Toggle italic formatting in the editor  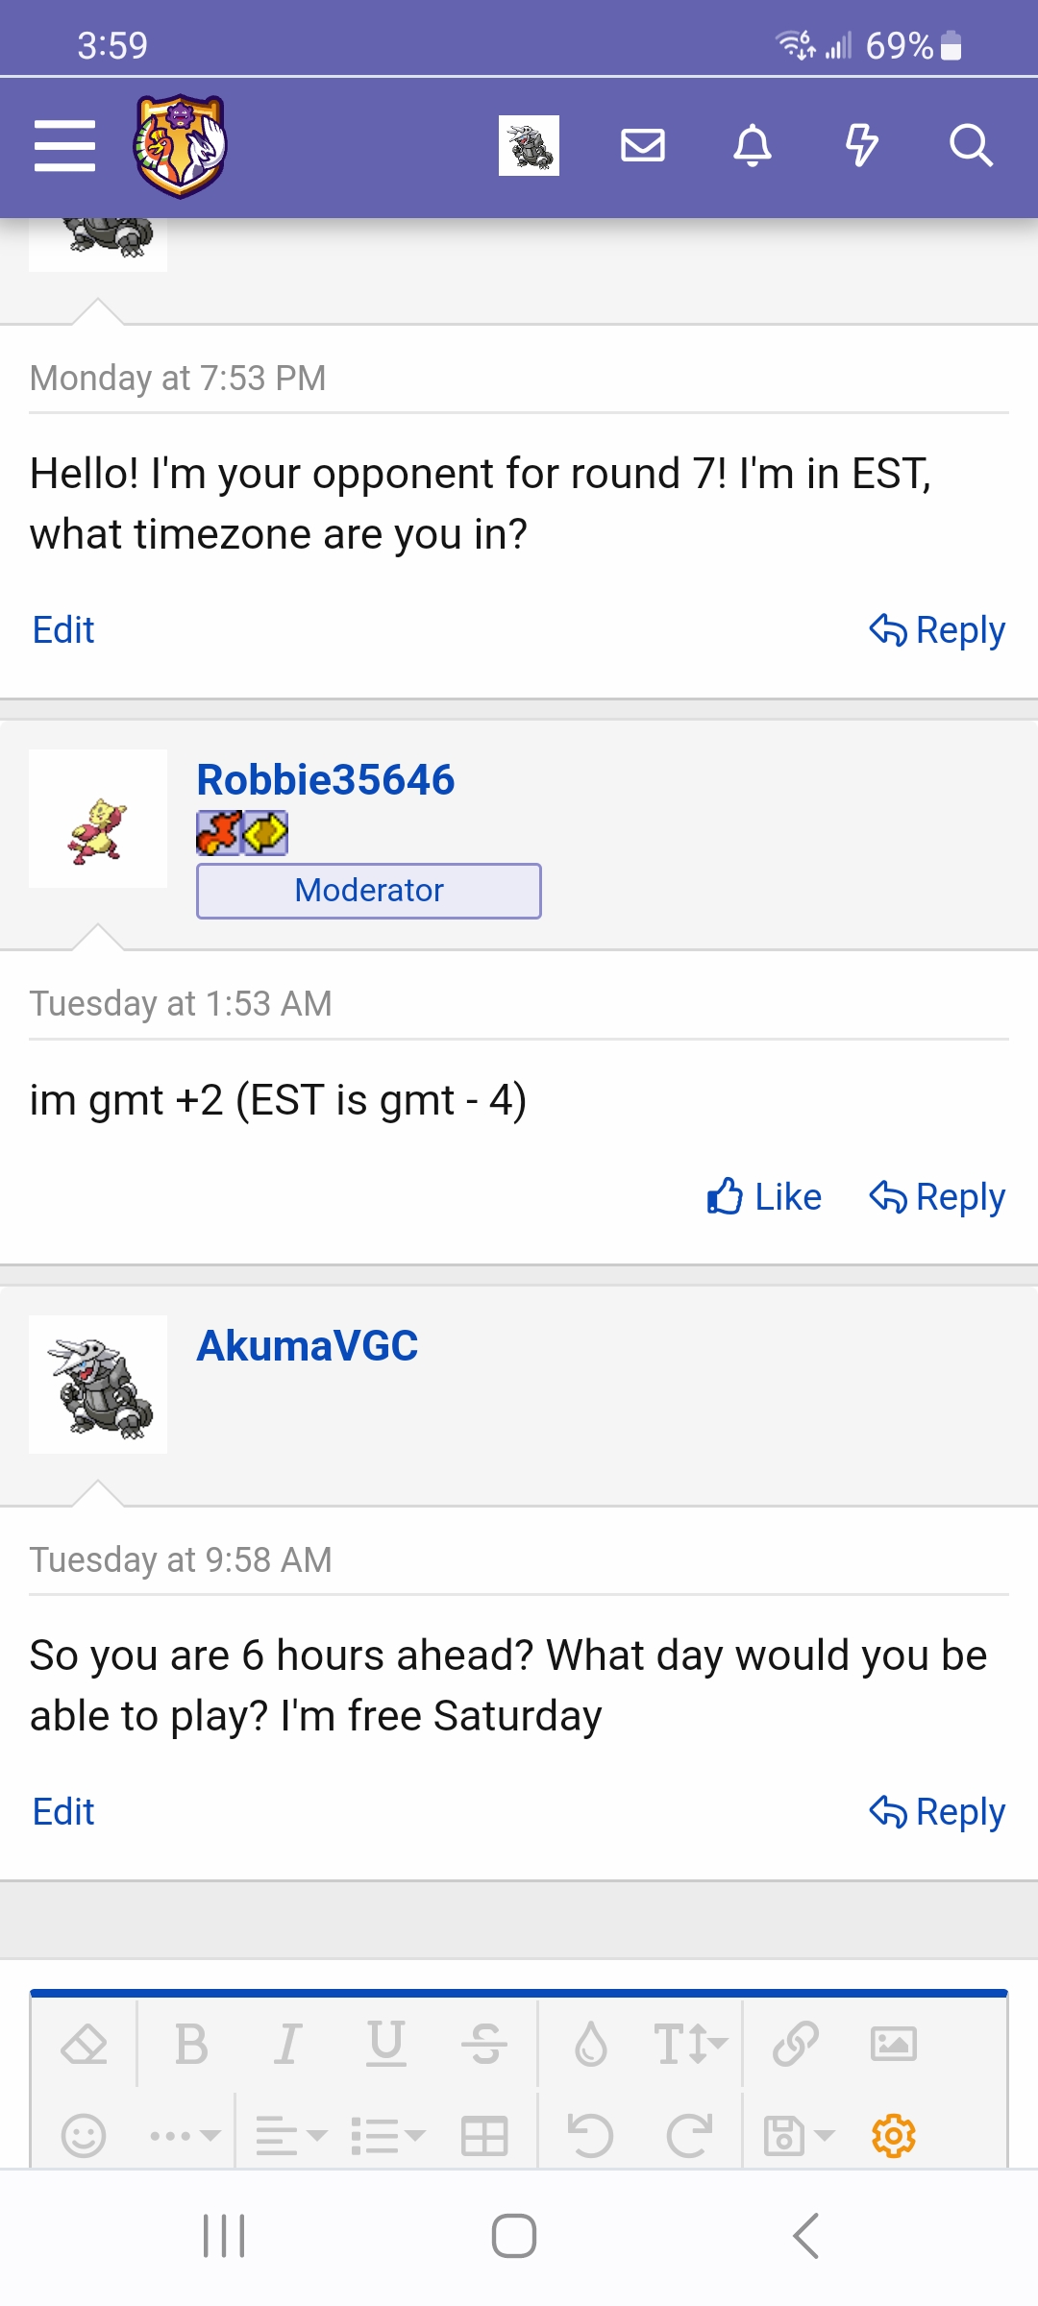coord(287,2044)
